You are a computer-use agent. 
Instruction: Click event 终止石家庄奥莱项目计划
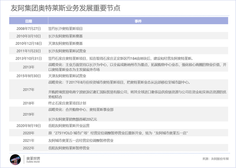point(67,103)
